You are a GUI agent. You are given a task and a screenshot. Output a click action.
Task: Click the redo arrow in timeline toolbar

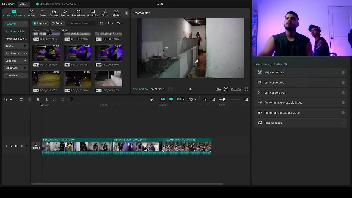click(30, 99)
